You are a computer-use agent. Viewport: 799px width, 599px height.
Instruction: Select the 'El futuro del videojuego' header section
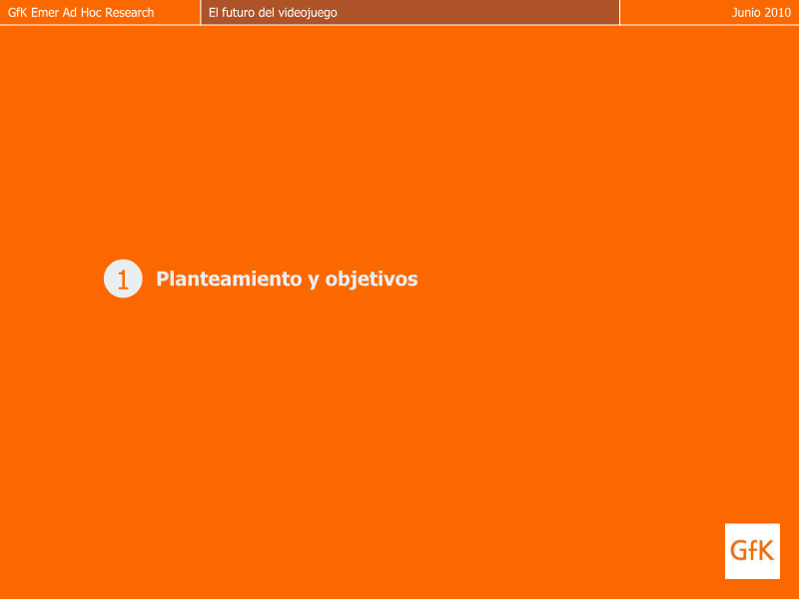click(409, 12)
